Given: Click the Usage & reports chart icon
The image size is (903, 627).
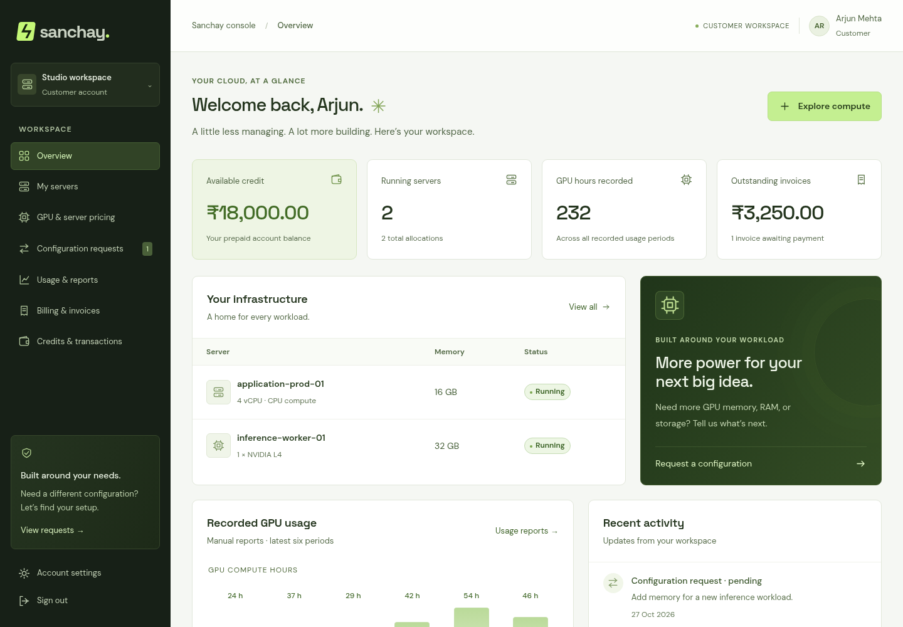Looking at the screenshot, I should click(24, 280).
